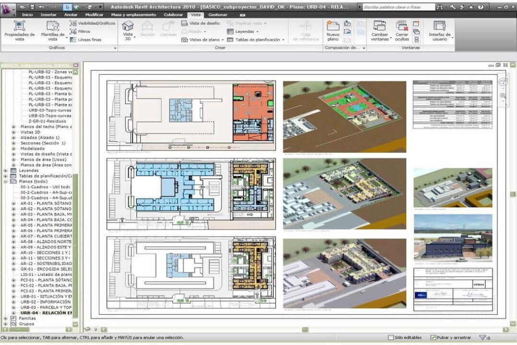Open Masa y emplazamiento ribbon tab
The width and height of the screenshot is (517, 345).
point(133,15)
